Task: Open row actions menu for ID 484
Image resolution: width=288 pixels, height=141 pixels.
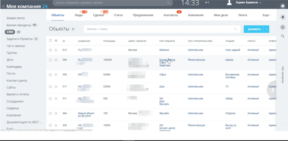Action: 56,113
